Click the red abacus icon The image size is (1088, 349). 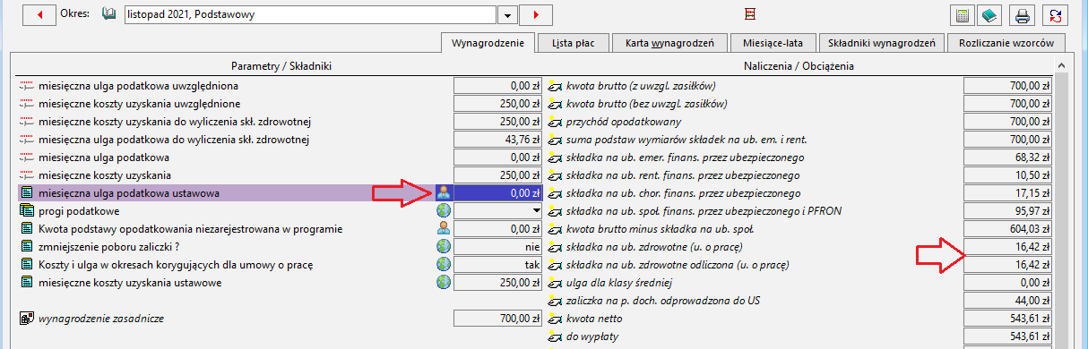pyautogui.click(x=751, y=14)
